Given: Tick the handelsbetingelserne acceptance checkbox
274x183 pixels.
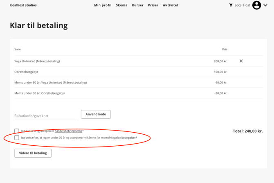Looking at the screenshot, I should coord(17,131).
